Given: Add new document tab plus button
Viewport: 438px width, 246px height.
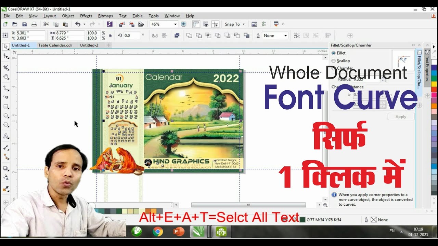Looking at the screenshot, I should coord(108,45).
